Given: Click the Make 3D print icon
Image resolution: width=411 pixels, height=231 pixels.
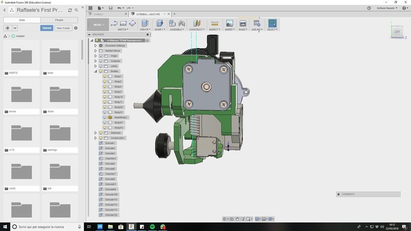Looking at the screenshot, I should click(243, 23).
